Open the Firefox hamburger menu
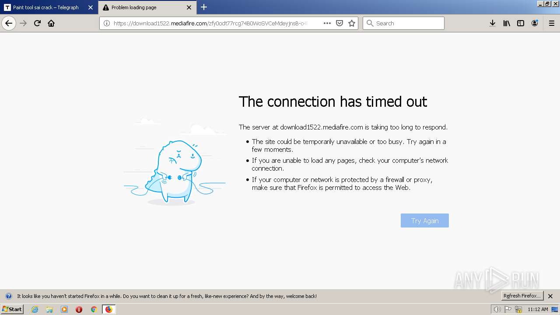The height and width of the screenshot is (315, 560). pos(552,23)
